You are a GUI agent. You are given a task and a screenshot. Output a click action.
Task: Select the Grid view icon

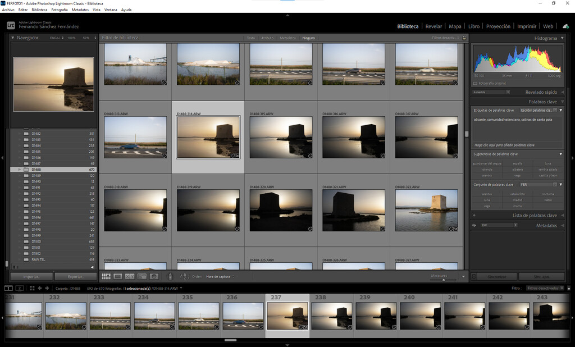106,276
